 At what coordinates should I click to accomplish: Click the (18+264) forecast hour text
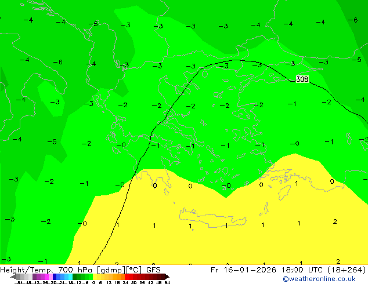(x=346, y=270)
